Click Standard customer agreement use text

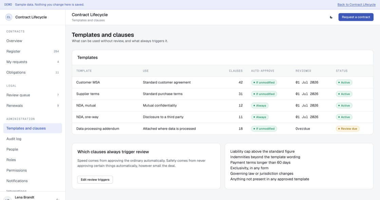167,83
